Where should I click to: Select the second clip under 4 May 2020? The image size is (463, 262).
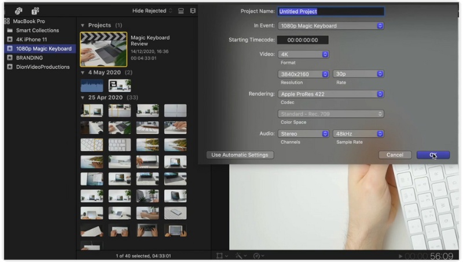(120, 85)
